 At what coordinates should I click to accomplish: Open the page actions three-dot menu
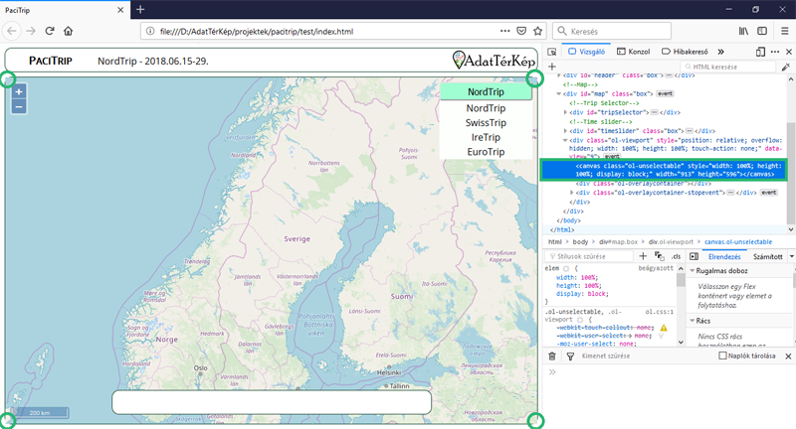tap(504, 31)
